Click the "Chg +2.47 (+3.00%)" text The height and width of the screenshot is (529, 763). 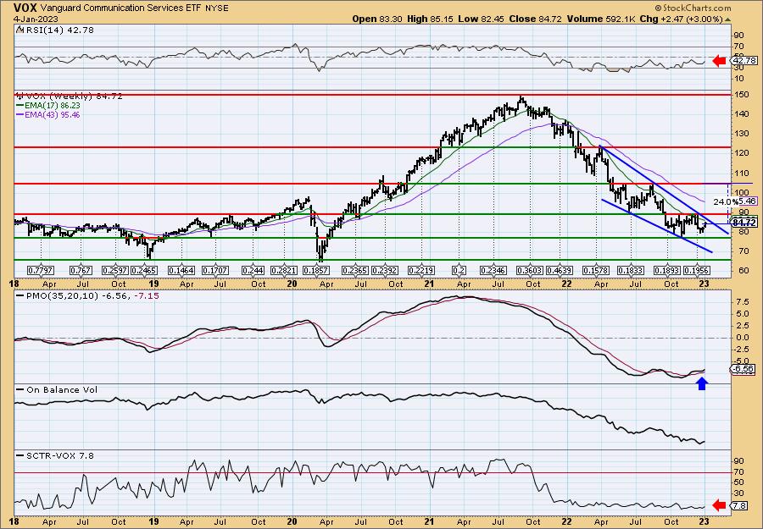pyautogui.click(x=681, y=19)
